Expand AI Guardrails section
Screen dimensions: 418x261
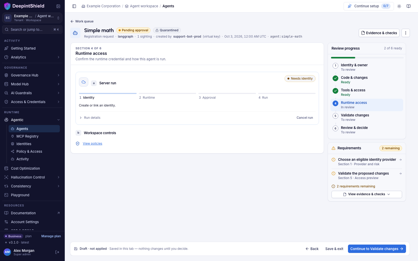[32, 93]
